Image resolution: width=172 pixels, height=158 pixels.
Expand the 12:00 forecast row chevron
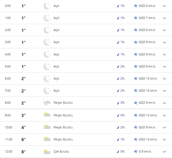click(164, 152)
